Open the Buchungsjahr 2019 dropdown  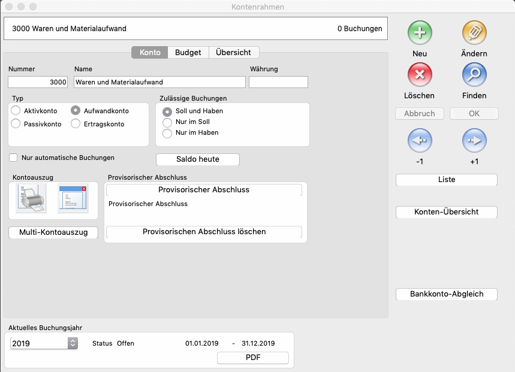[x=73, y=343]
